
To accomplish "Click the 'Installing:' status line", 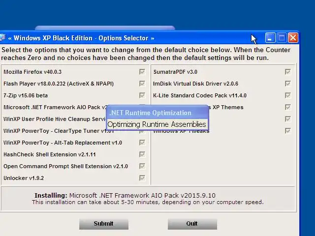I will tap(125, 195).
